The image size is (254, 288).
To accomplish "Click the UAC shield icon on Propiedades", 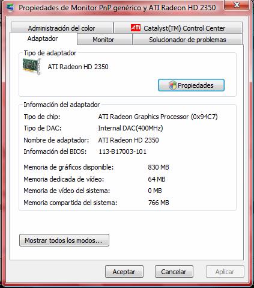I will [x=172, y=85].
